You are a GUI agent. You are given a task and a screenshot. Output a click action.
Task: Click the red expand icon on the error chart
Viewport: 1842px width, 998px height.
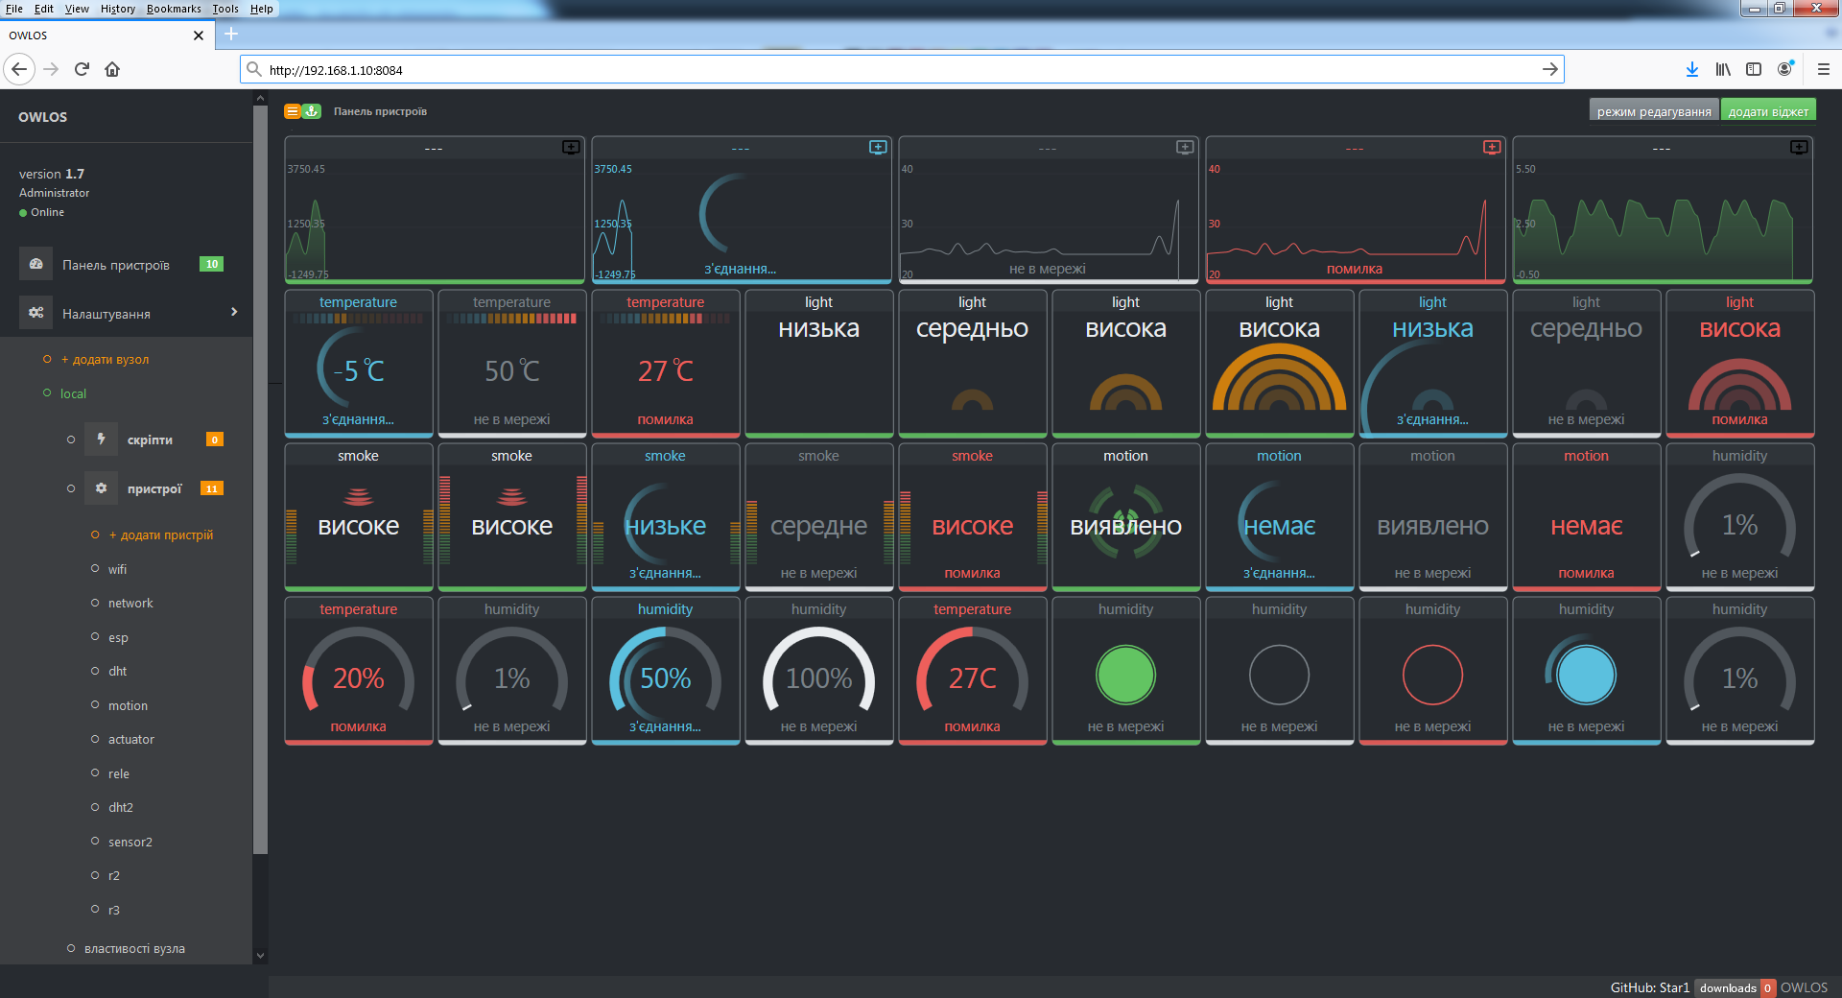pyautogui.click(x=1492, y=148)
